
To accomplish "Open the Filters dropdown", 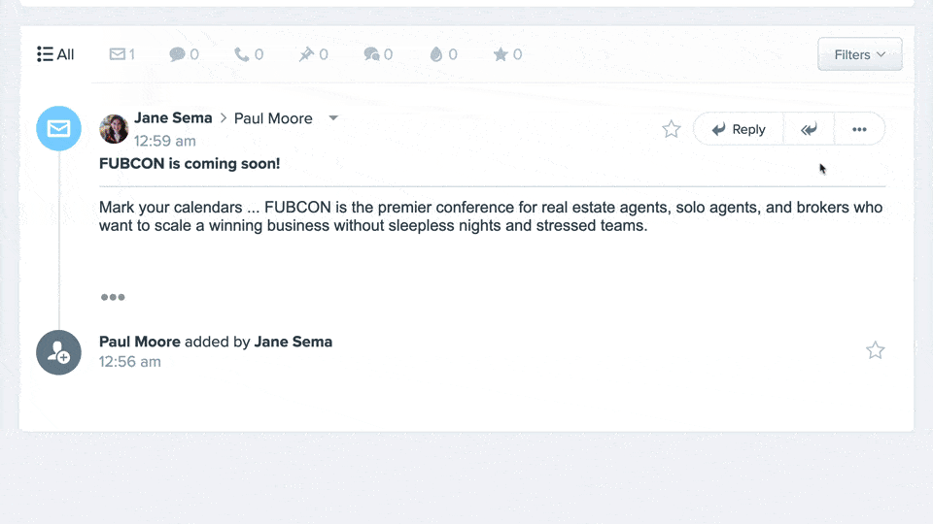I will click(860, 54).
